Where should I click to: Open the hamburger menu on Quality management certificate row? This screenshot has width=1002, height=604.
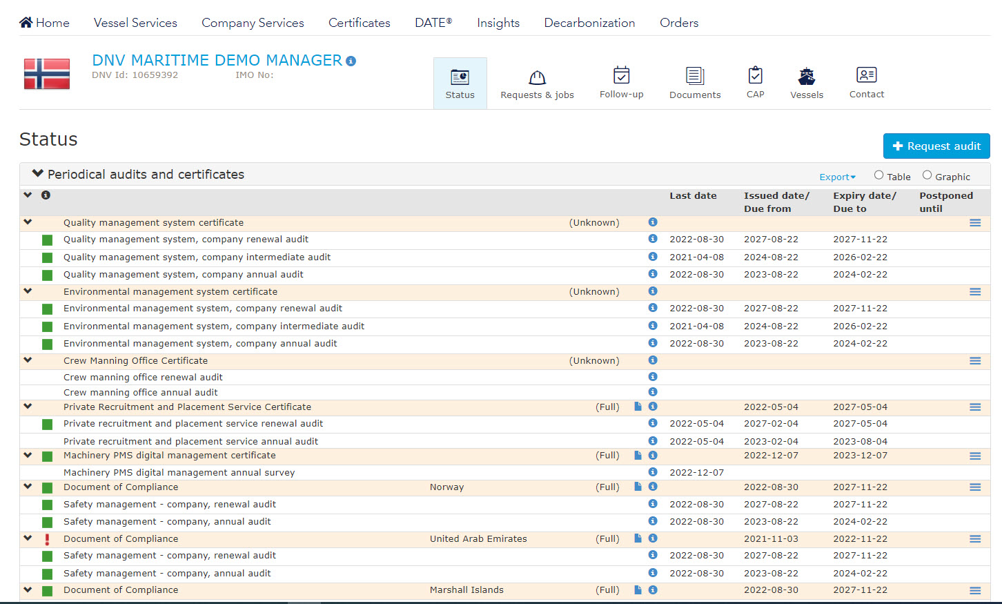975,222
